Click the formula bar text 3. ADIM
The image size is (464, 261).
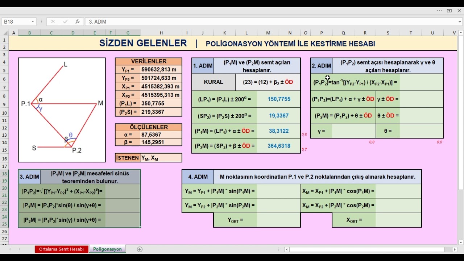[x=98, y=22]
